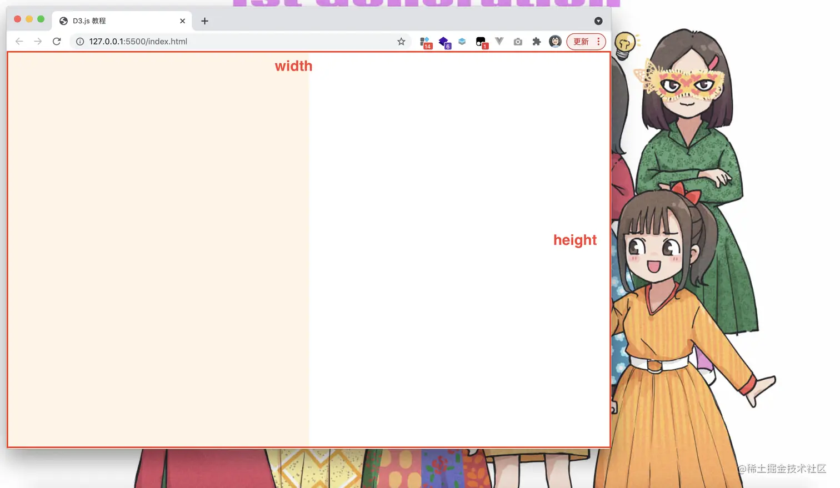This screenshot has height=488, width=840.
Task: Close the D3.js 教程 tab
Action: point(182,21)
